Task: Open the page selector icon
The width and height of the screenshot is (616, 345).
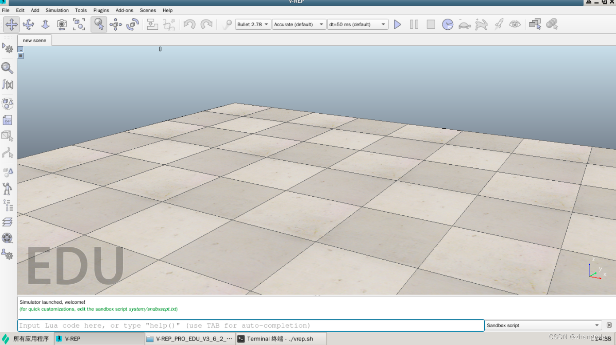Action: coord(535,24)
